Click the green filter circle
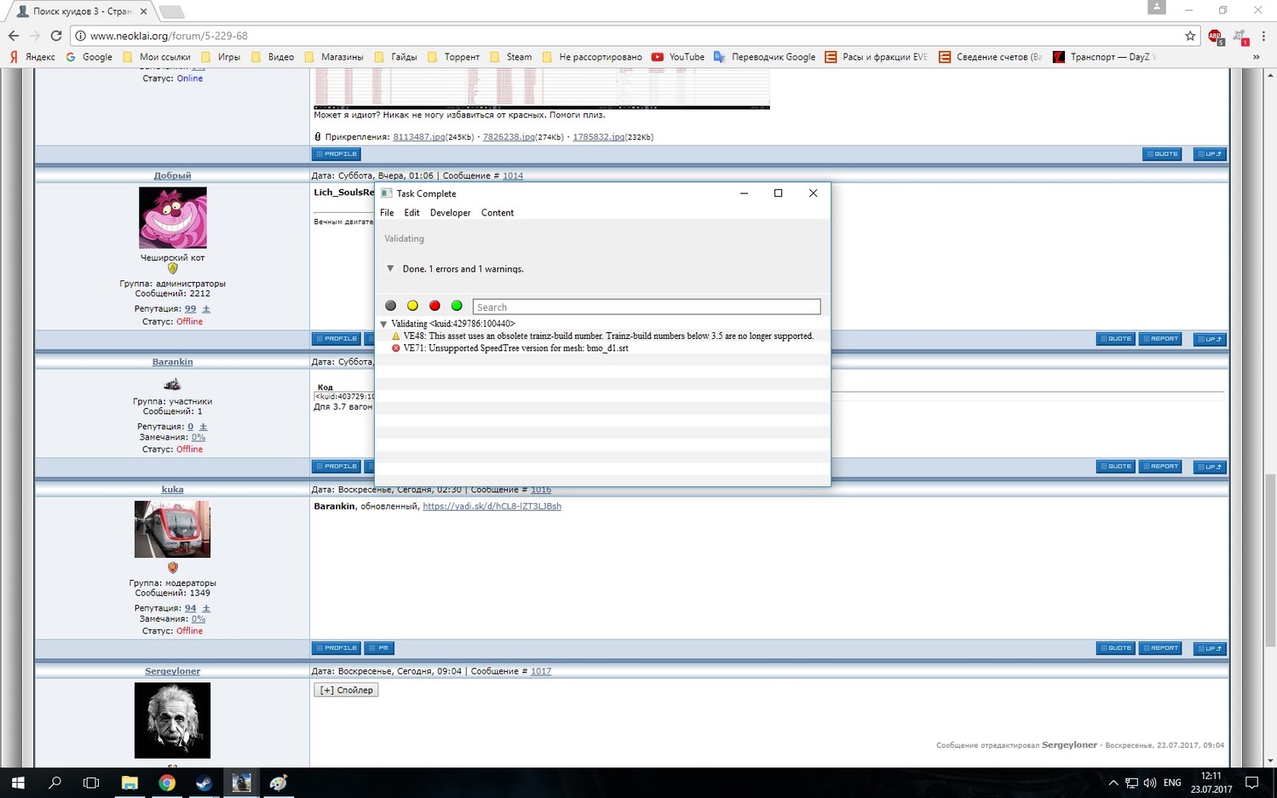The width and height of the screenshot is (1277, 798). (457, 306)
